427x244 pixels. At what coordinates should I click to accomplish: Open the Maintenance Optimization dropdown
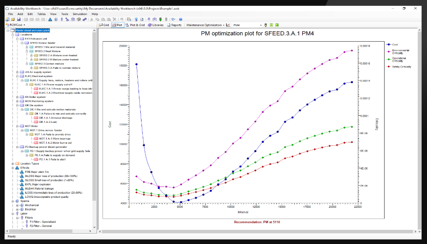[x=223, y=25]
